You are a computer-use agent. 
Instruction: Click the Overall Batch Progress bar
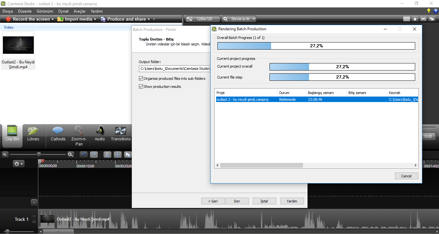point(316,46)
